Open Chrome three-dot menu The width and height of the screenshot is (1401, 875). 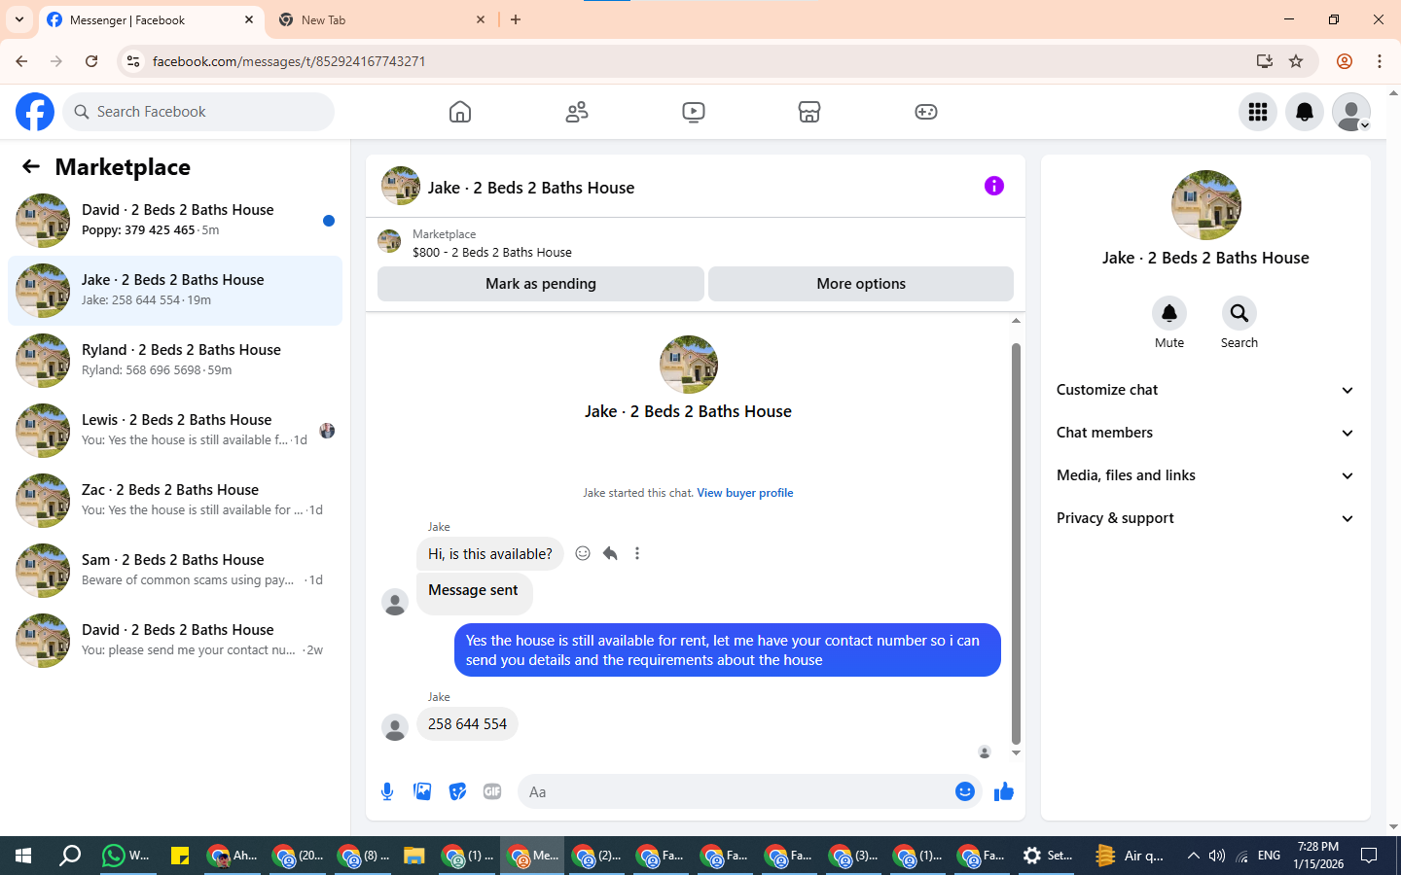pyautogui.click(x=1380, y=61)
